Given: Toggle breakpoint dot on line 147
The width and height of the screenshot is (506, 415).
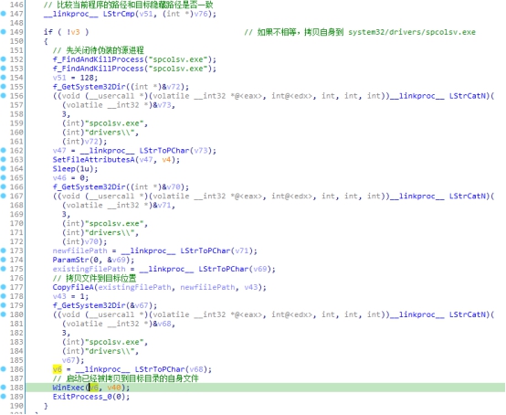Looking at the screenshot, I should click(x=4, y=14).
